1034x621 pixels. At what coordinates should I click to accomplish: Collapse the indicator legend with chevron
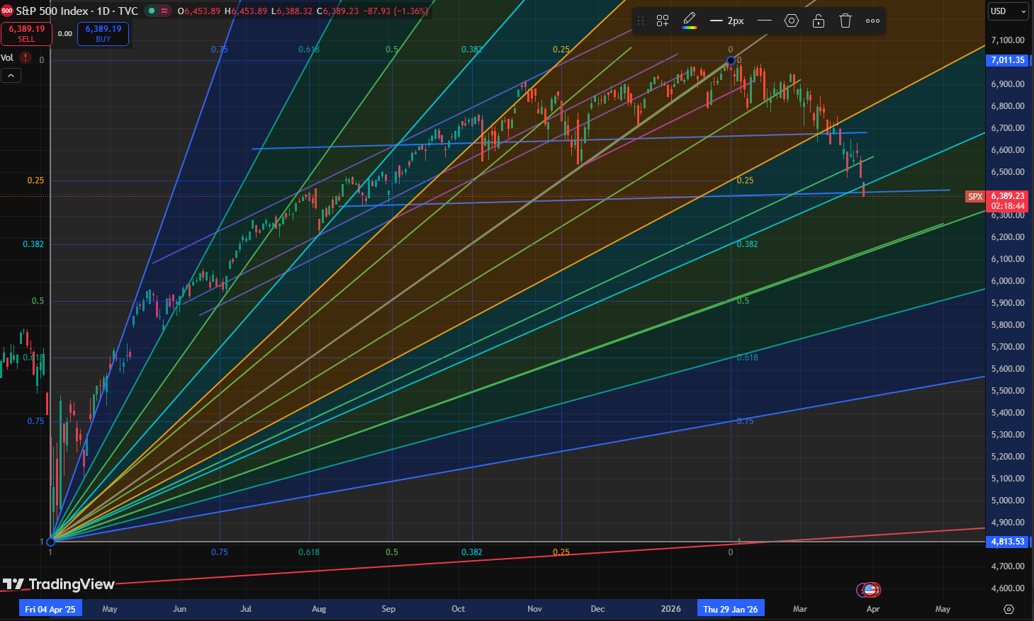tap(11, 76)
